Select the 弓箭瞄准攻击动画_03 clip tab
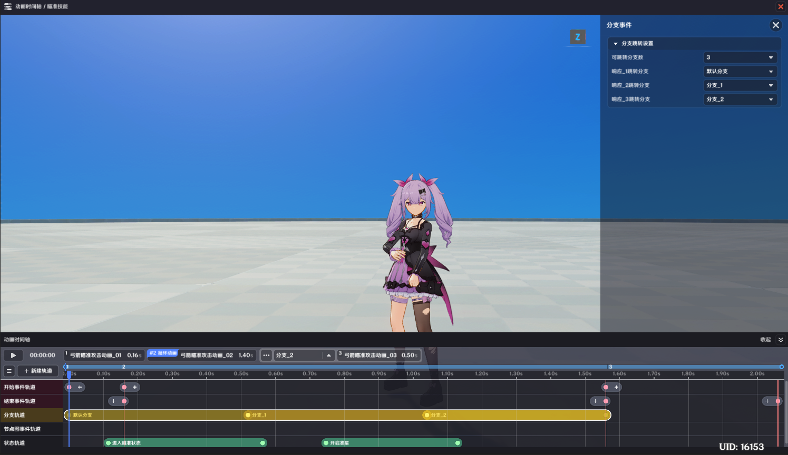 (379, 355)
